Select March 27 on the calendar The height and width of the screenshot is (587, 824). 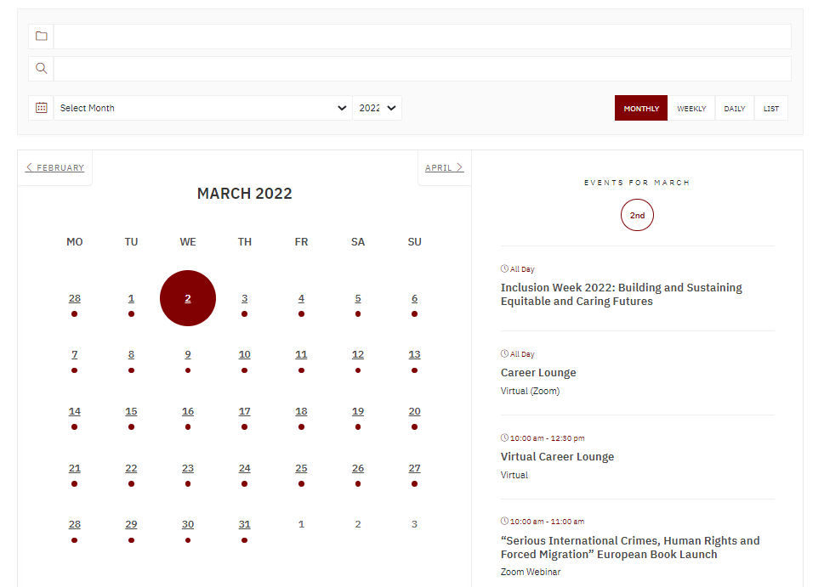coord(415,468)
